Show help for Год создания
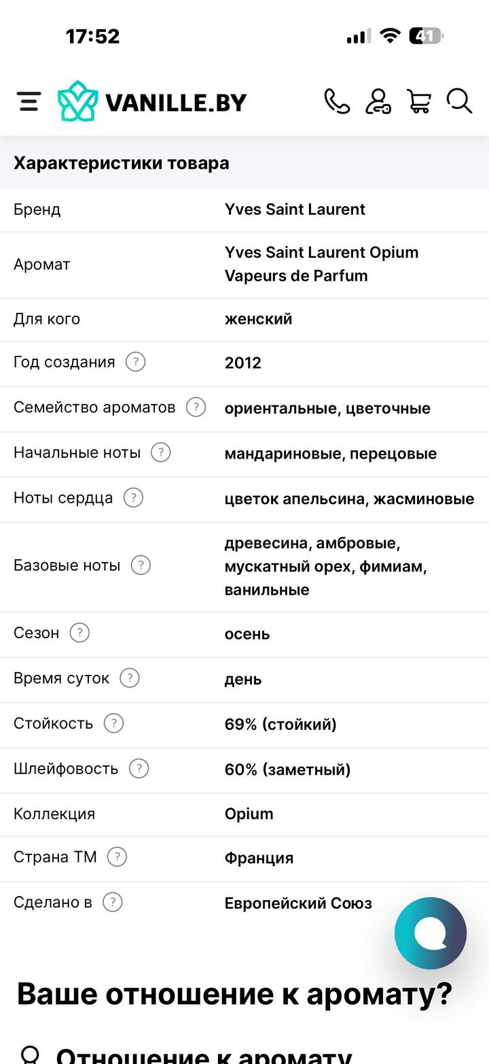 [x=136, y=362]
